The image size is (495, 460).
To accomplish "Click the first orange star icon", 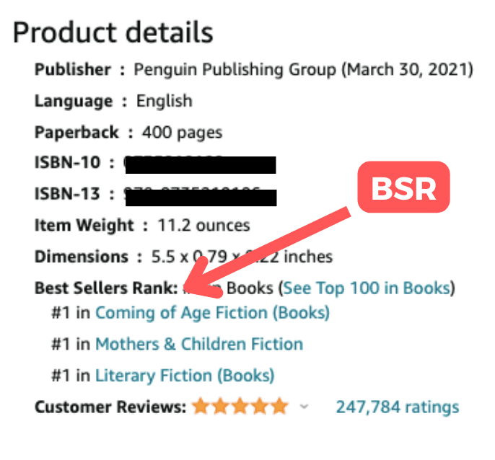I will [201, 406].
